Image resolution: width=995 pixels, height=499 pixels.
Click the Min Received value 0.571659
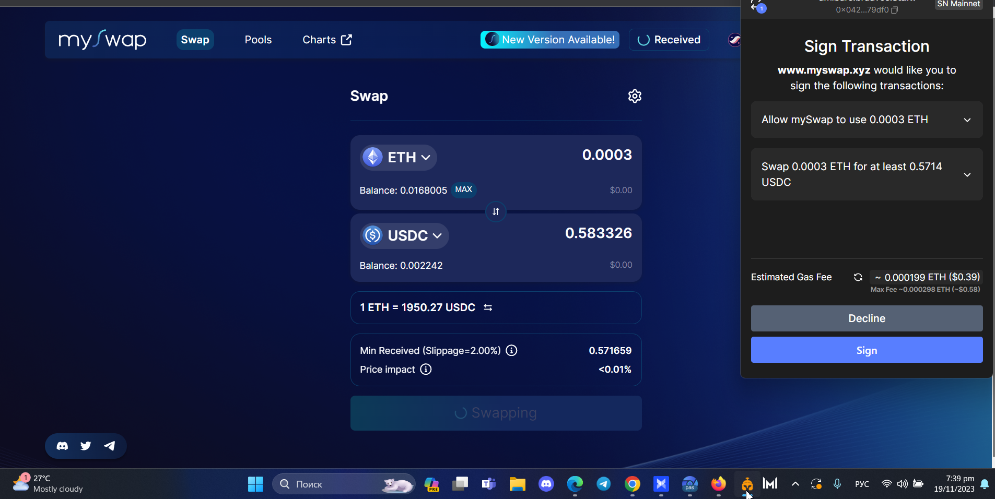click(x=610, y=351)
